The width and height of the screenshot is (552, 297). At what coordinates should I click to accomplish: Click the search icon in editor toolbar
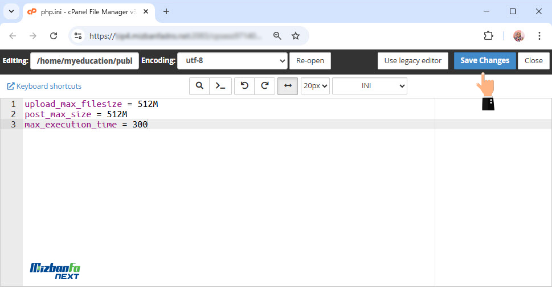point(199,86)
